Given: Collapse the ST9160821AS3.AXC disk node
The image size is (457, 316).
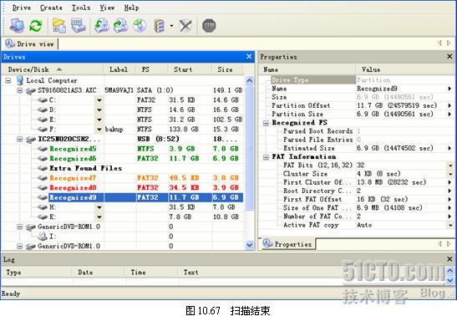Looking at the screenshot, I should click(19, 90).
